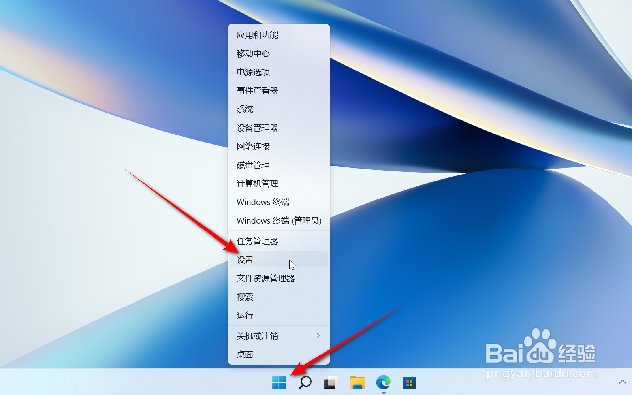
Task: Launch File Explorer from the taskbar
Action: (357, 382)
